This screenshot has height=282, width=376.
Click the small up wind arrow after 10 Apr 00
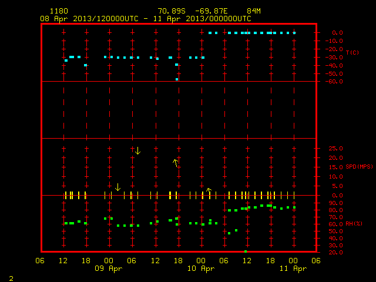(209, 190)
